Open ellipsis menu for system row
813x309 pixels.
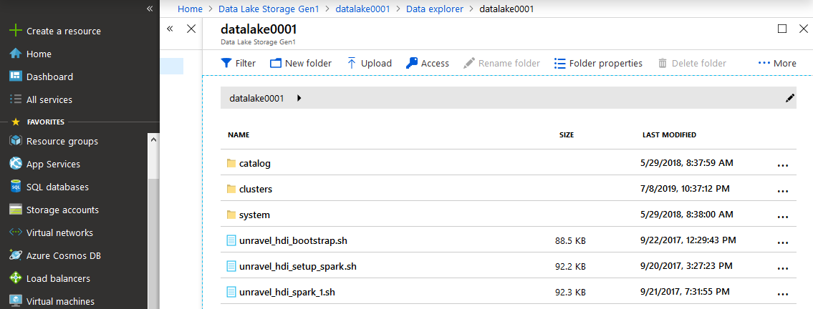(x=782, y=216)
